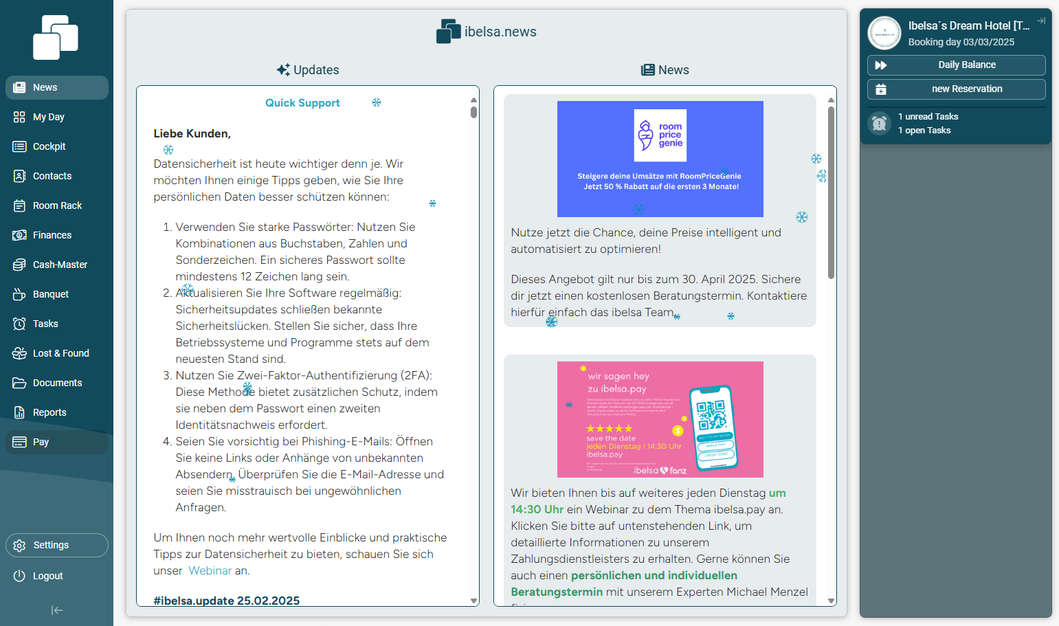Click the Logout label
This screenshot has height=626, width=1059.
[48, 576]
